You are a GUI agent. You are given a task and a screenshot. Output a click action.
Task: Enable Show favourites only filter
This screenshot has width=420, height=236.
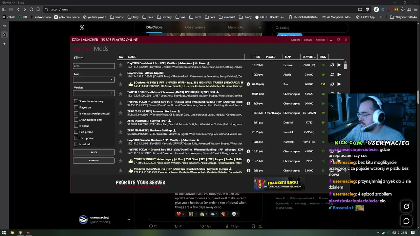pyautogui.click(x=76, y=101)
